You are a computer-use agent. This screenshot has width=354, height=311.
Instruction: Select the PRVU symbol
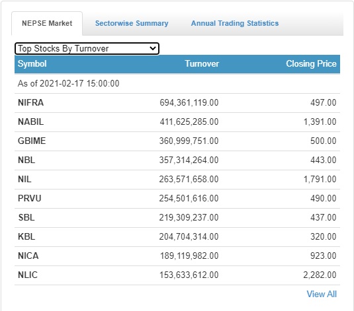click(29, 198)
